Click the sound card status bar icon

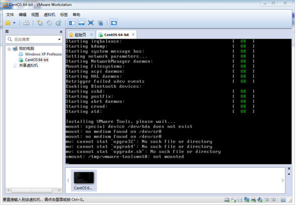[260, 200]
